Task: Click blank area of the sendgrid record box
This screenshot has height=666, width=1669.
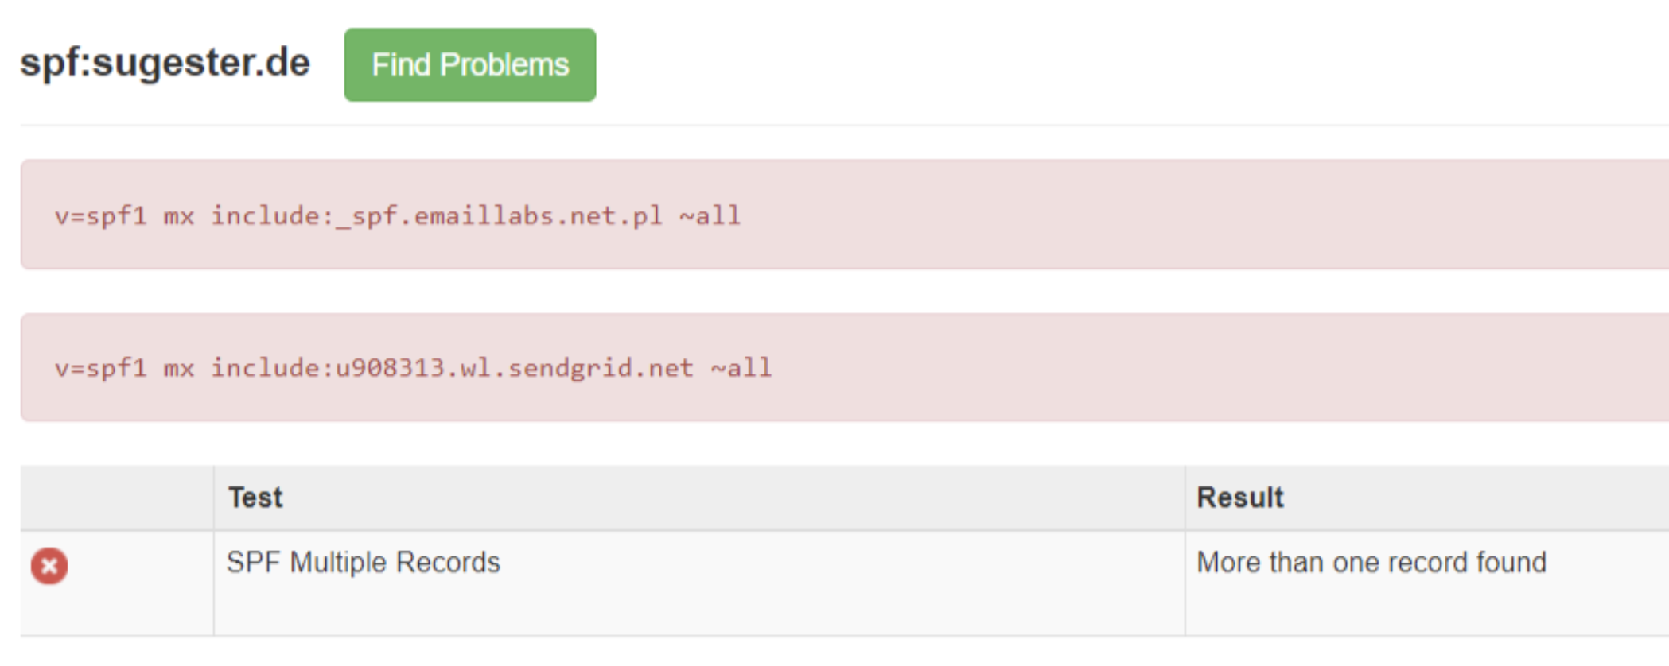Action: tap(1193, 367)
